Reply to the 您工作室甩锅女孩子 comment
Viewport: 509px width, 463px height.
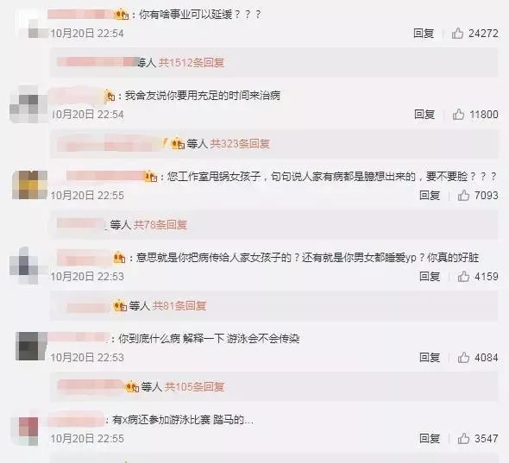pyautogui.click(x=430, y=195)
